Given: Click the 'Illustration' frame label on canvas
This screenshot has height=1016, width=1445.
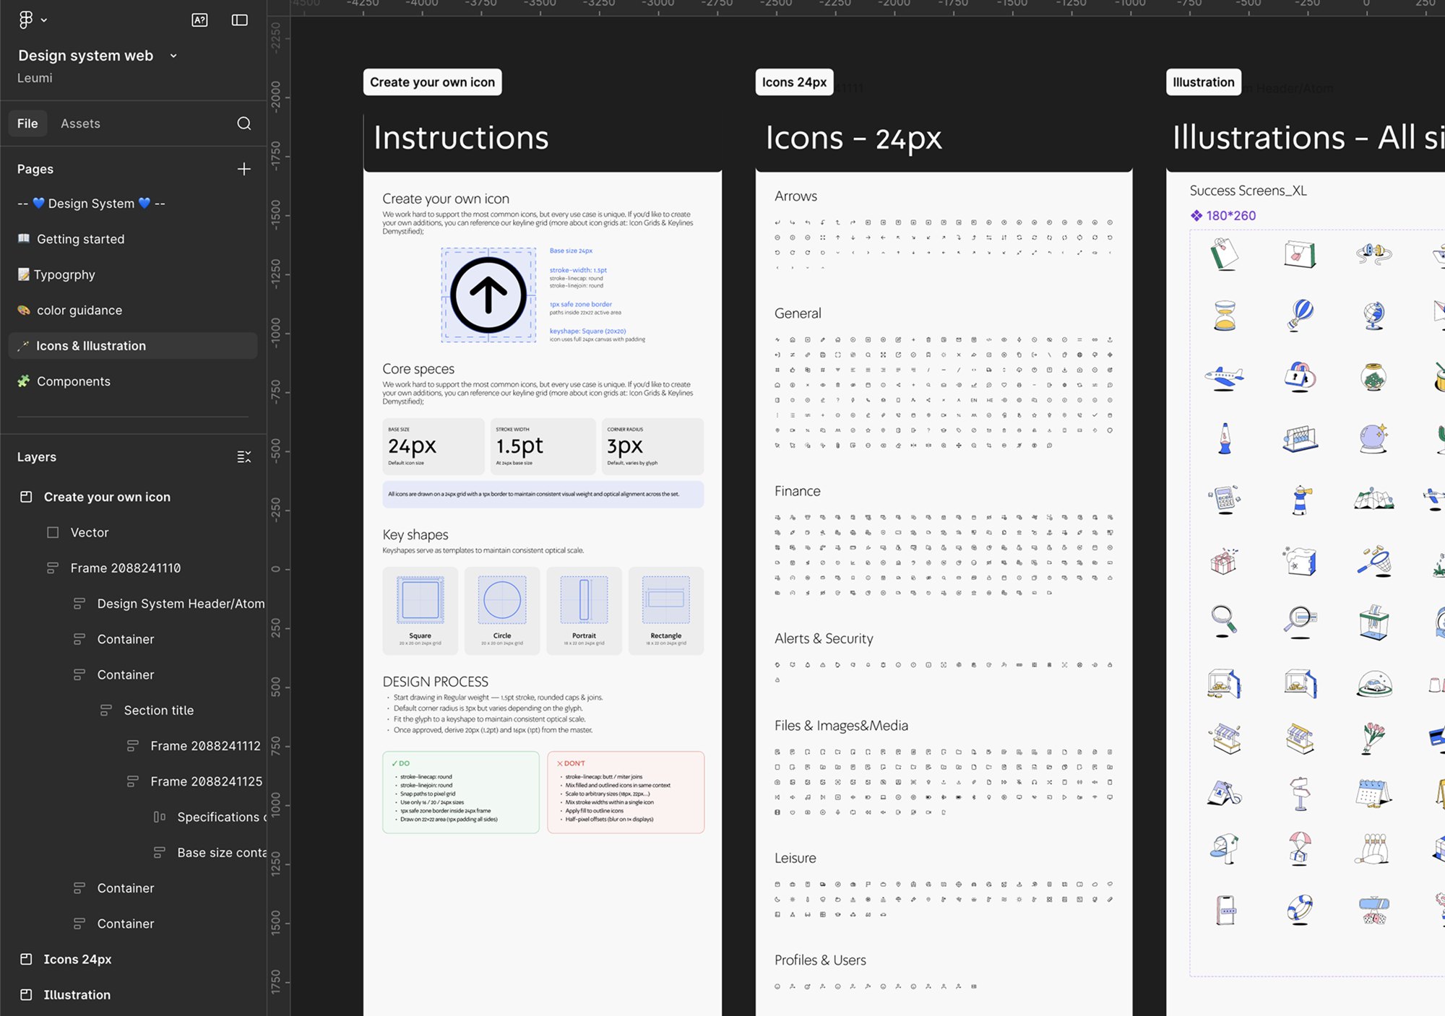Looking at the screenshot, I should pos(1204,82).
